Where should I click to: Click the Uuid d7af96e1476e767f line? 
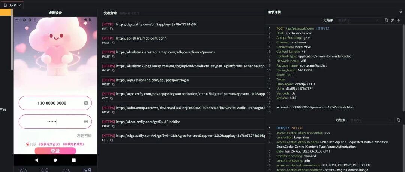pyautogui.click(x=294, y=89)
